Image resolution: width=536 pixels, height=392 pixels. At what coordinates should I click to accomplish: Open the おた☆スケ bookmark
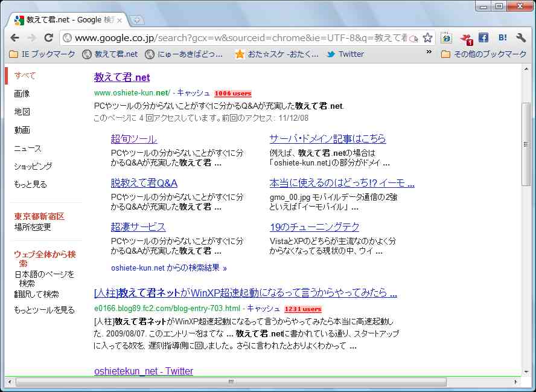[277, 54]
